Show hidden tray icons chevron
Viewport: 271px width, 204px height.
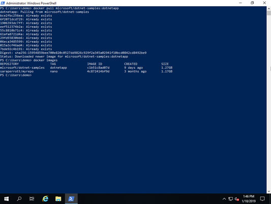224,199
